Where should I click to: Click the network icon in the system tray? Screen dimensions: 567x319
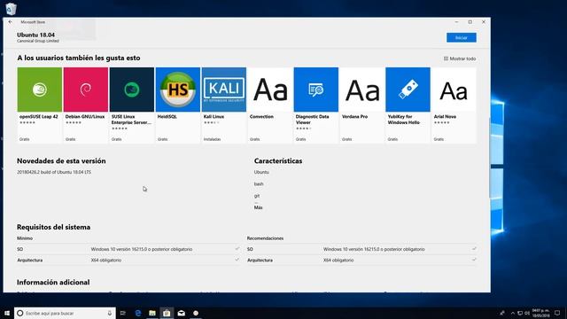pos(520,313)
